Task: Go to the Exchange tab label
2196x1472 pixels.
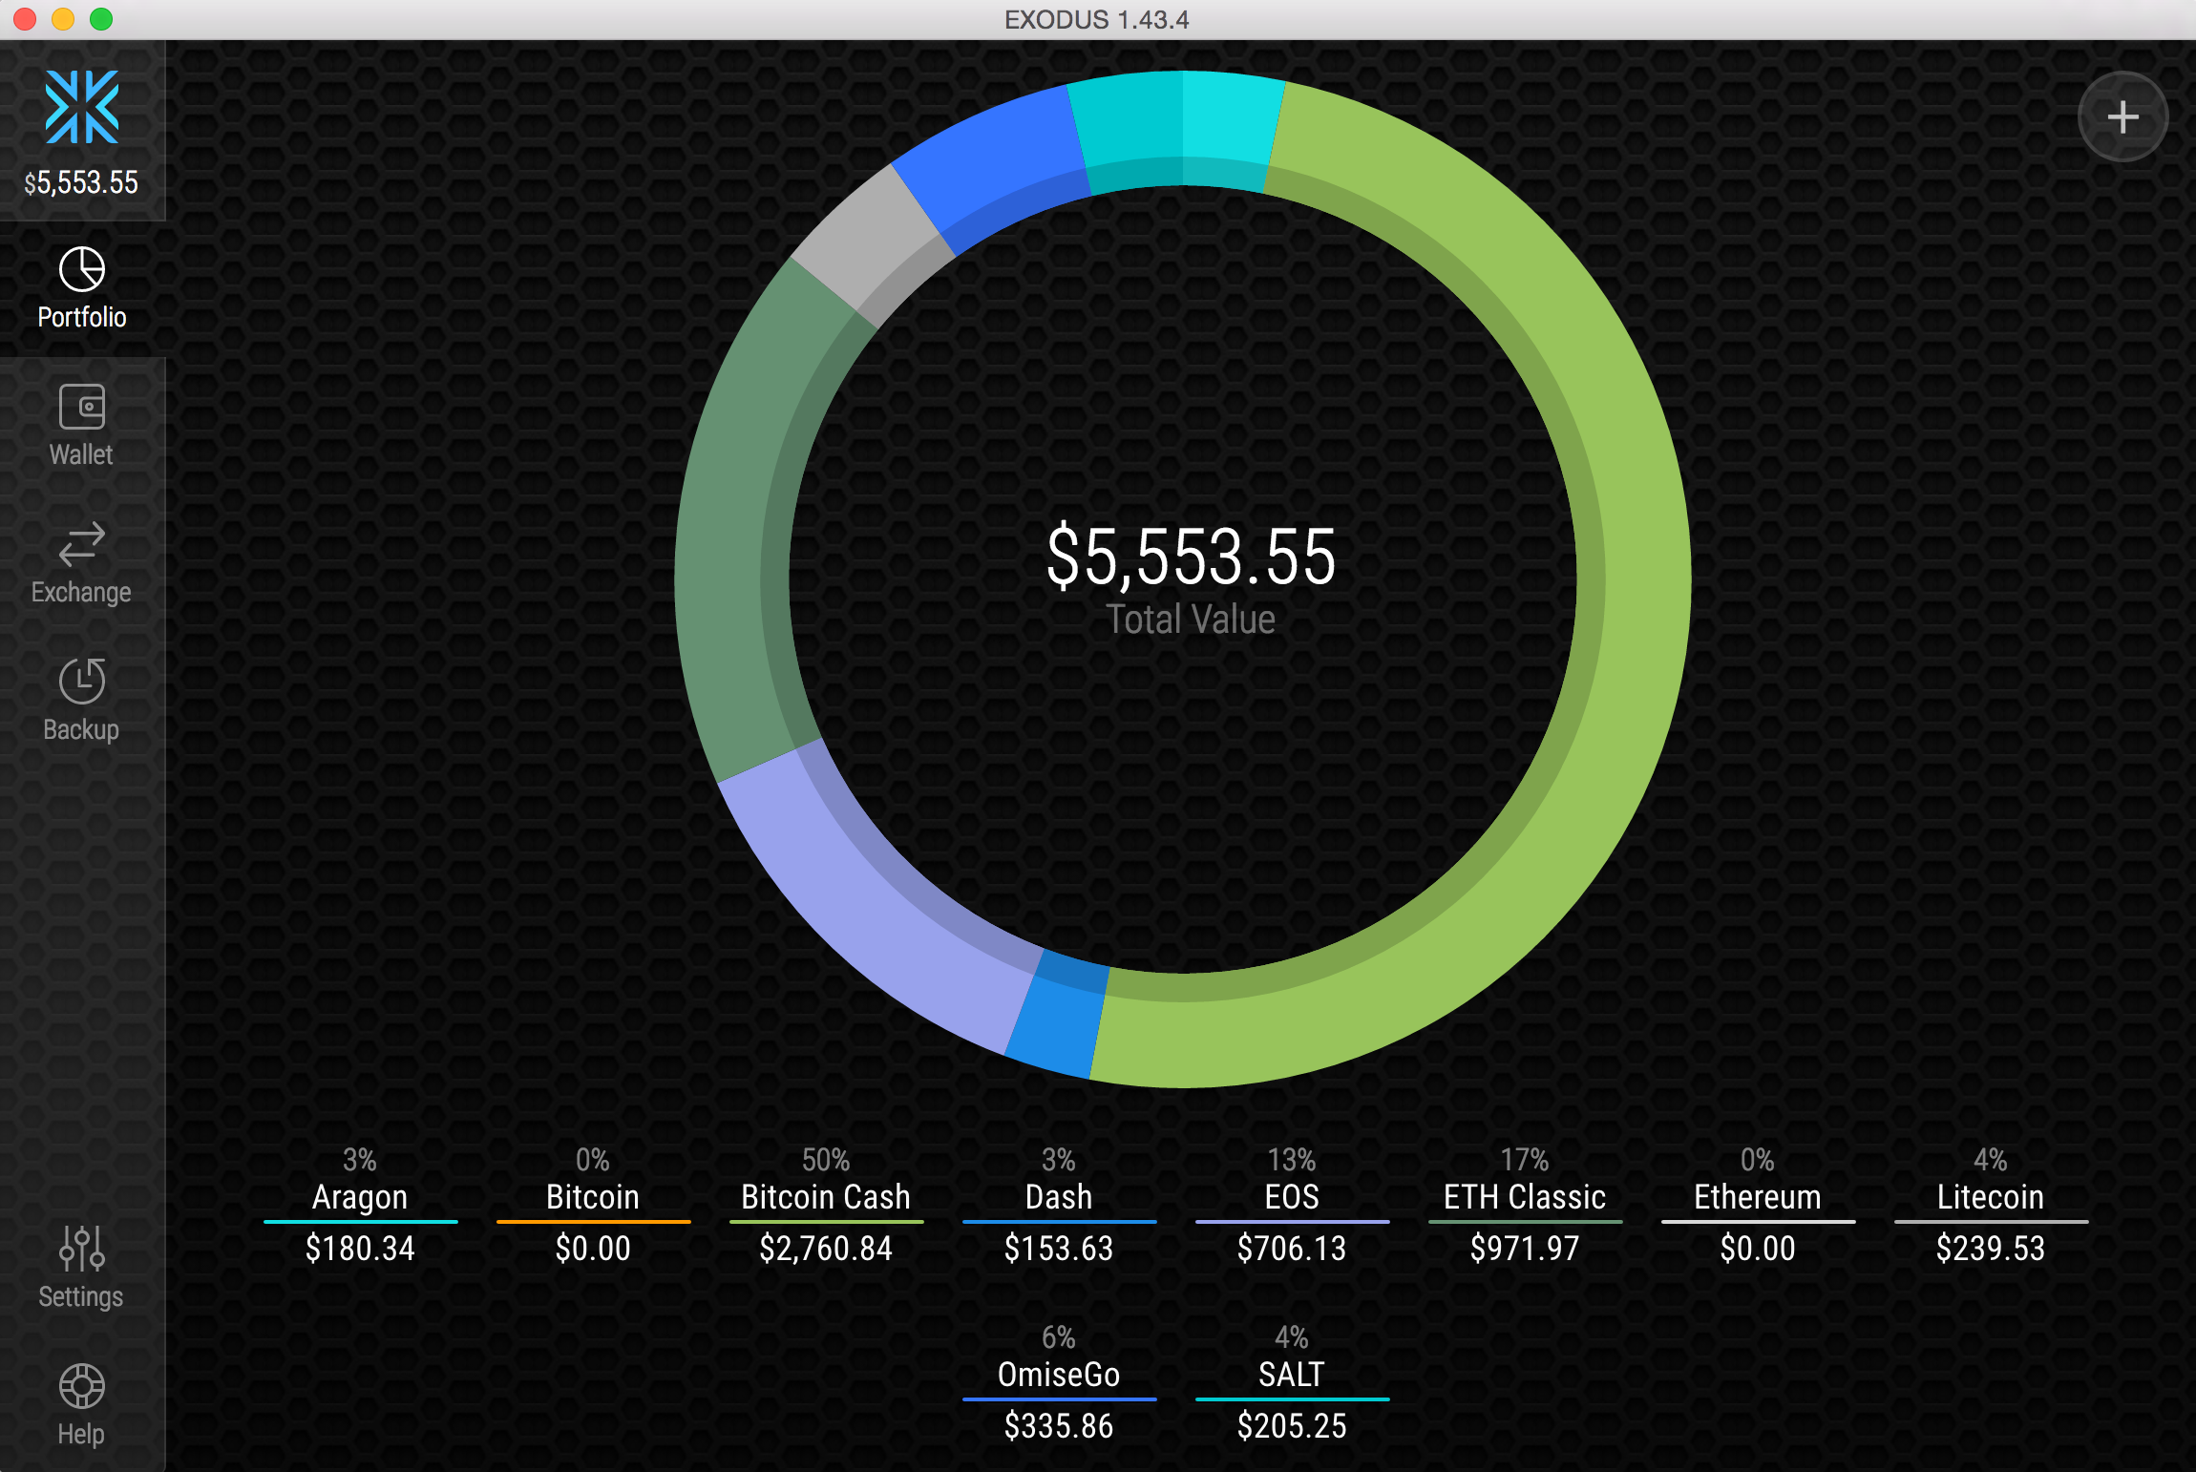Action: coord(82,592)
